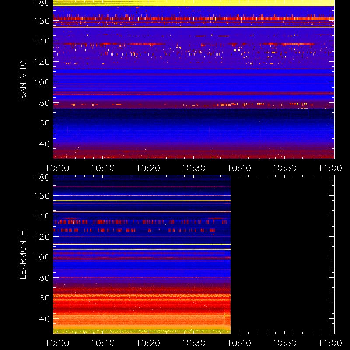Click 10:00 time label below San Vito plot
This screenshot has height=350, width=350.
coord(57,168)
